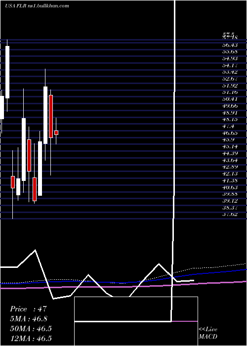
Task: Open the <<Live MACD link
Action: click(208, 333)
